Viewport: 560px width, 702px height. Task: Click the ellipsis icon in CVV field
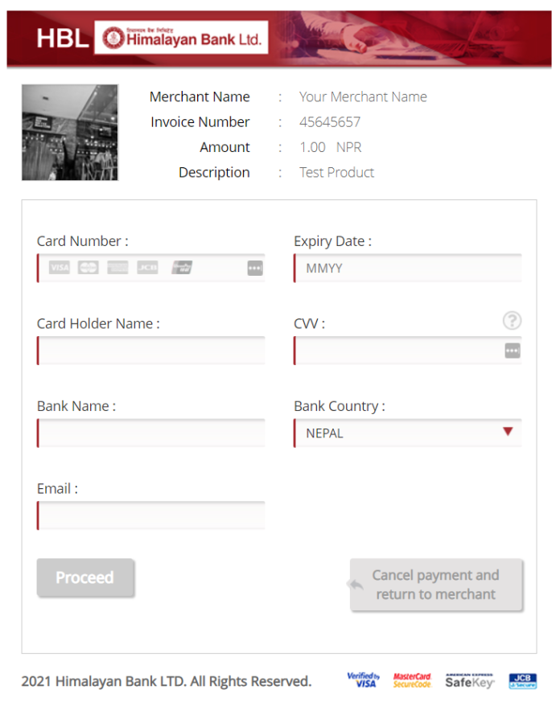pyautogui.click(x=513, y=351)
